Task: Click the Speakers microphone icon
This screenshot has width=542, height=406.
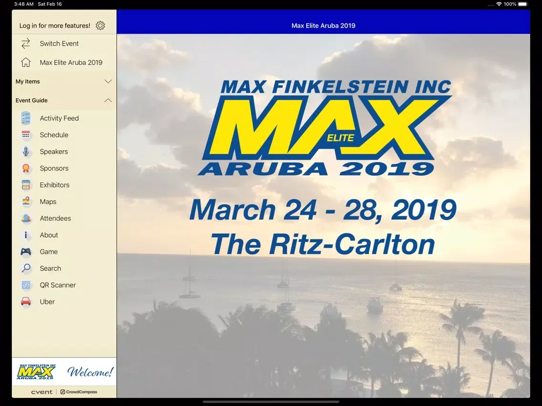Action: click(26, 152)
